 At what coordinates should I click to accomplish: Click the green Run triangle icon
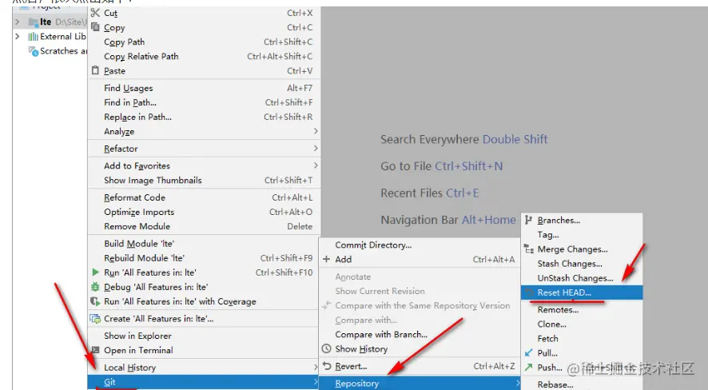click(95, 273)
